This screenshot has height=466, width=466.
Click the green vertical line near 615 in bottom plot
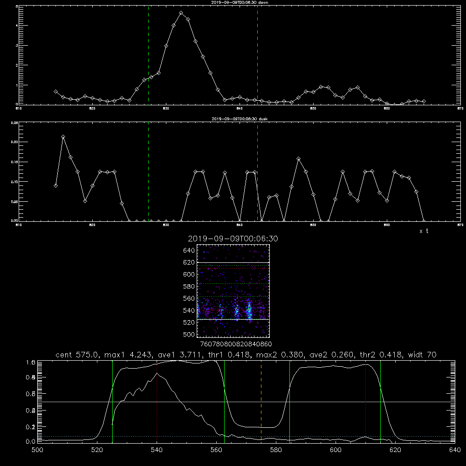point(380,401)
